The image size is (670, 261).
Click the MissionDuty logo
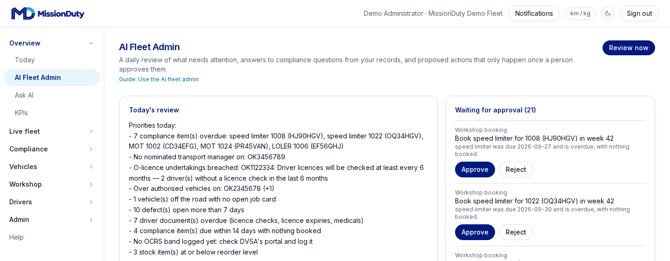(48, 13)
